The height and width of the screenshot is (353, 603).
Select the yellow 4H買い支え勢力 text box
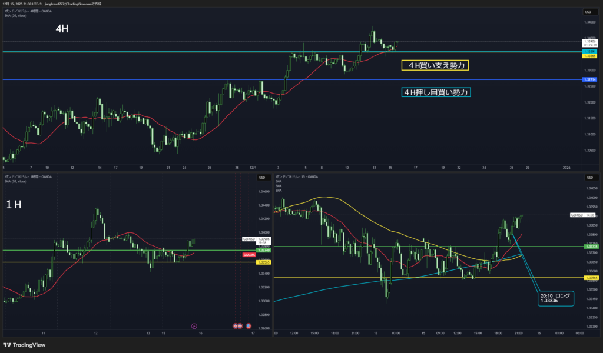[x=435, y=65]
